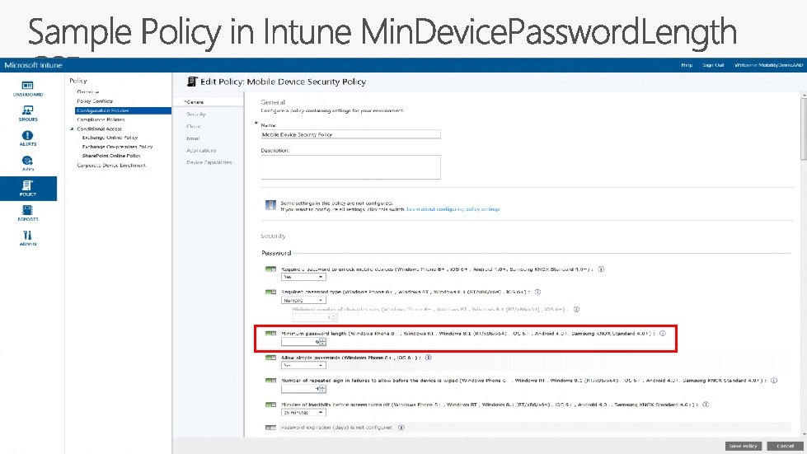Image resolution: width=807 pixels, height=454 pixels.
Task: Show info for Required password type
Action: (537, 292)
